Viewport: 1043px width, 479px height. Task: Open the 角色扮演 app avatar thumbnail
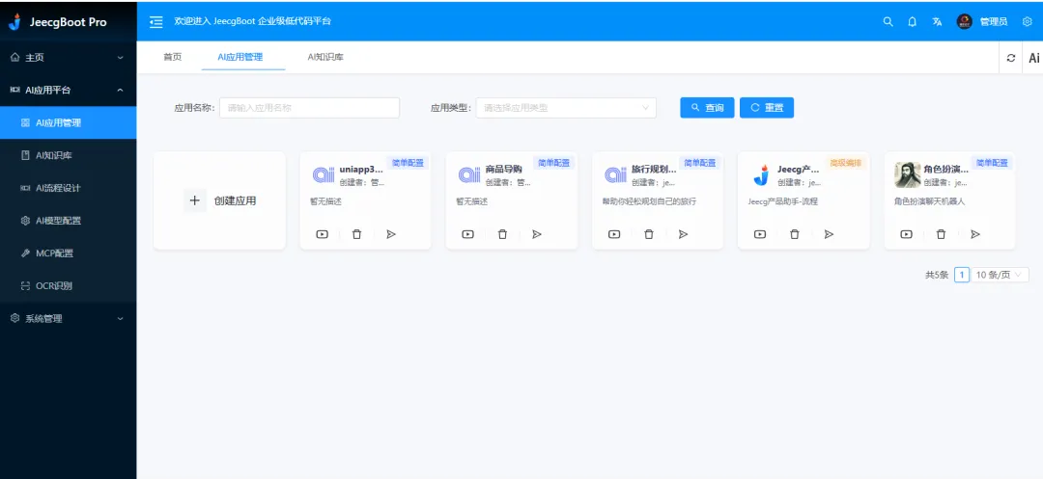coord(907,175)
